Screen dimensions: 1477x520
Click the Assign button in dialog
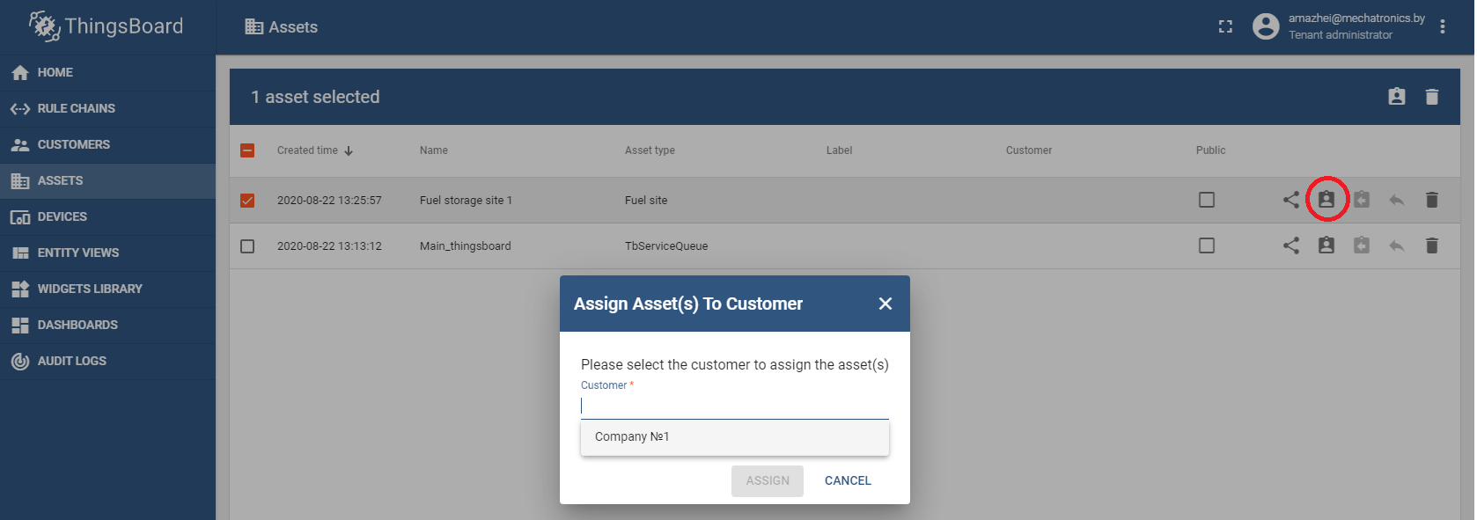pos(767,480)
